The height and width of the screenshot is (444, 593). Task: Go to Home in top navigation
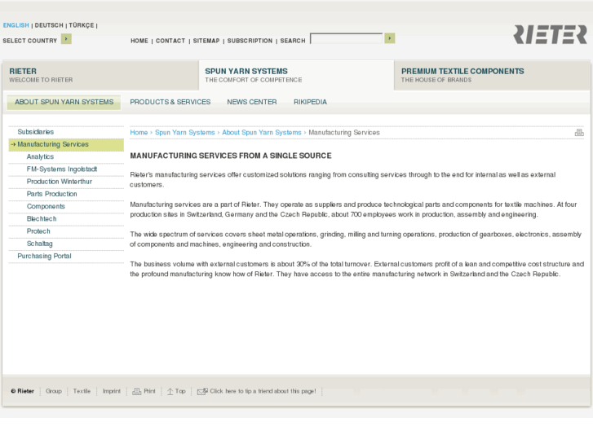[x=139, y=41]
